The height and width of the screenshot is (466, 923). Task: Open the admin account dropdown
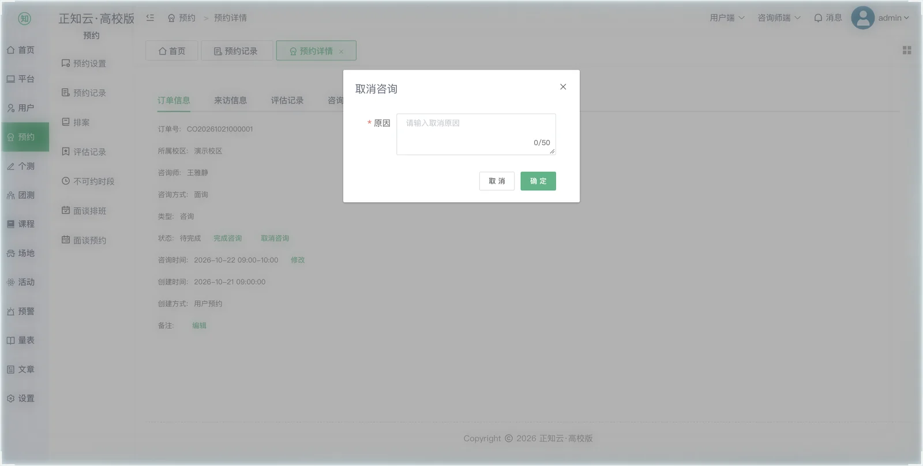pos(894,18)
